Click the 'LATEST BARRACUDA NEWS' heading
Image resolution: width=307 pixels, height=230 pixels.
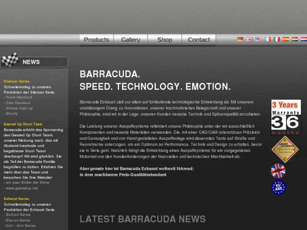pos(143,219)
